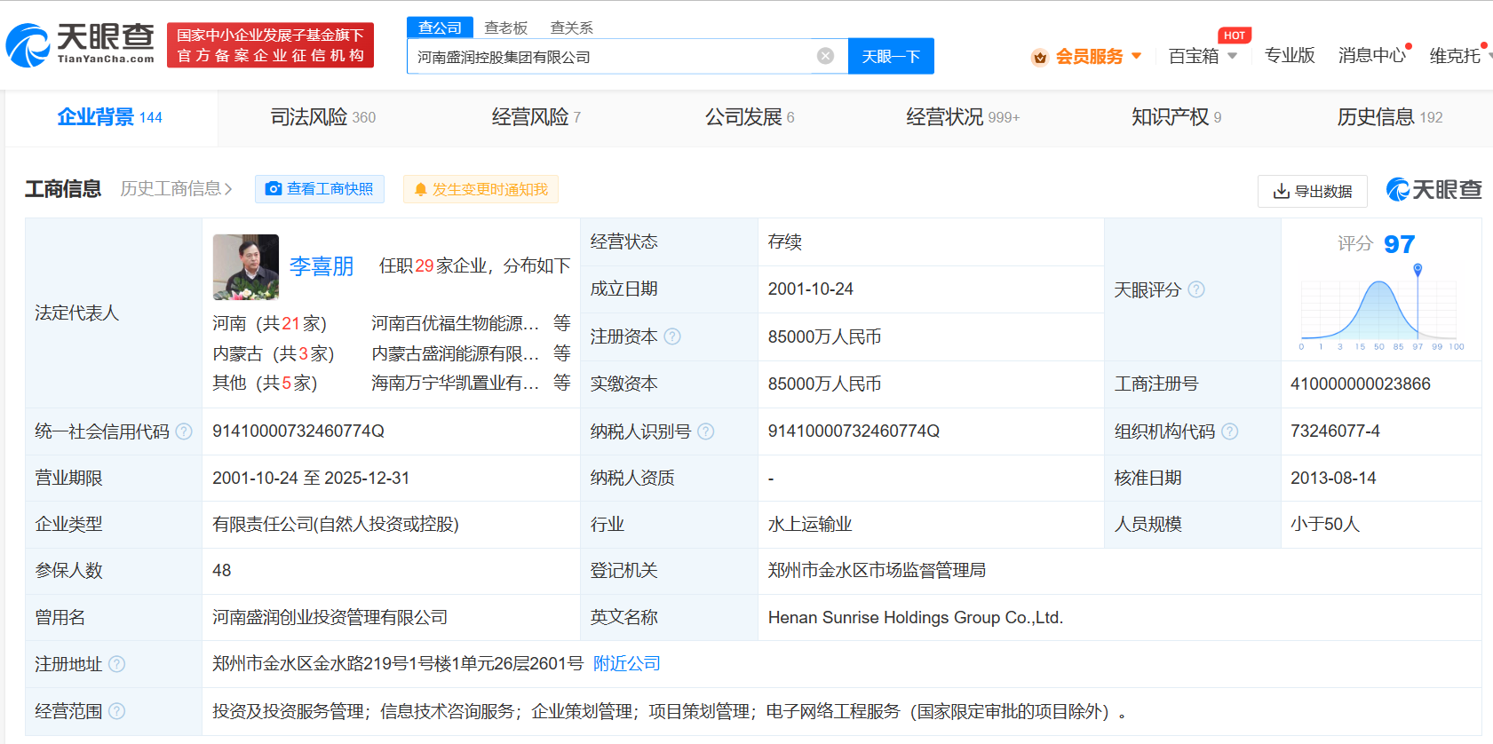This screenshot has width=1493, height=744.
Task: Select the former name 河南盛润创业投资管理有限公司
Action: click(330, 617)
